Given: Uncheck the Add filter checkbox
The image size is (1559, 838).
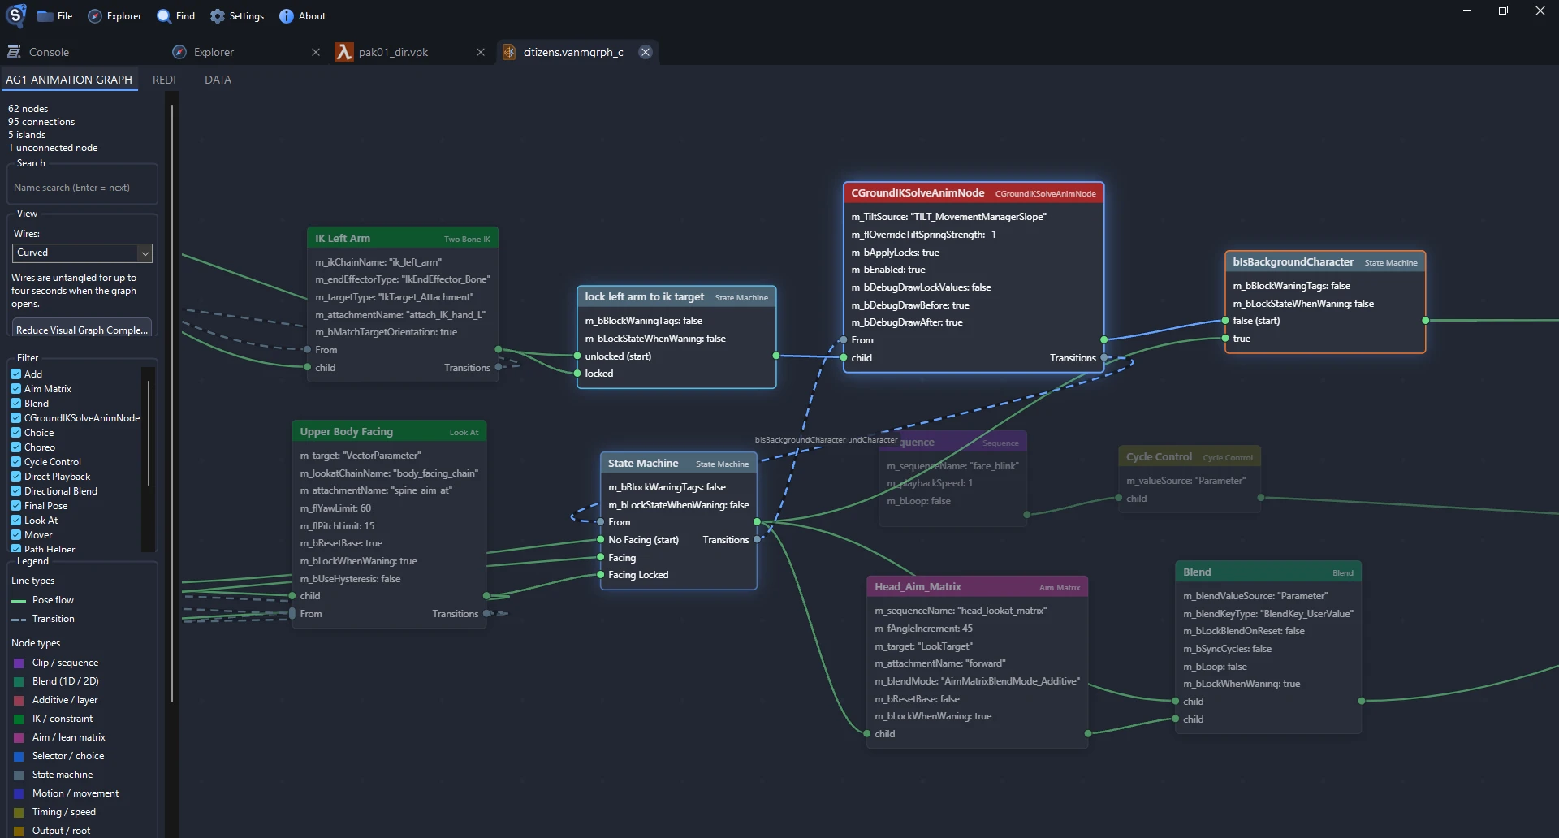Looking at the screenshot, I should pos(16,374).
